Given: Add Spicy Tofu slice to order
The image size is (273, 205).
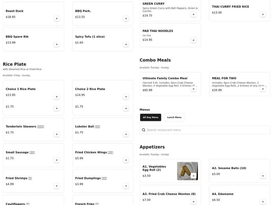Looking at the screenshot, I should tap(126, 44).
